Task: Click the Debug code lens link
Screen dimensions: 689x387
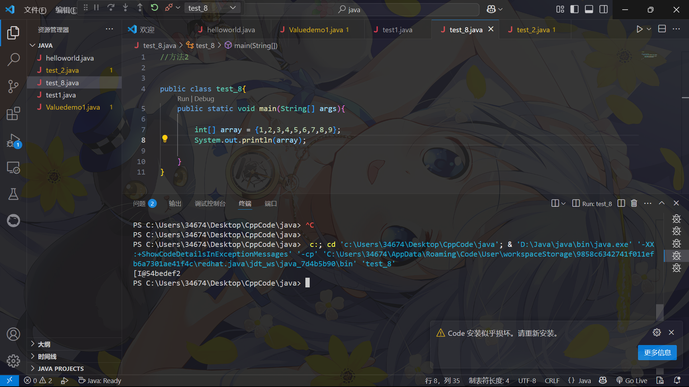Action: [x=204, y=99]
